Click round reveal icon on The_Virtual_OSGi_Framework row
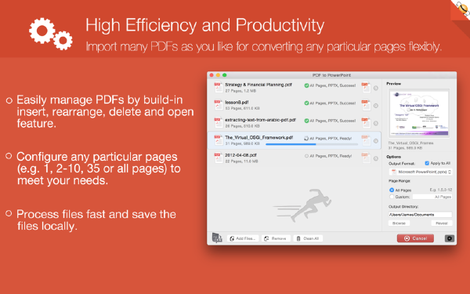 coord(376,140)
